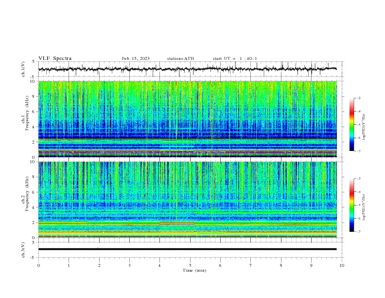Click time axis tick label "4"
The width and height of the screenshot is (385, 298).
click(x=160, y=265)
